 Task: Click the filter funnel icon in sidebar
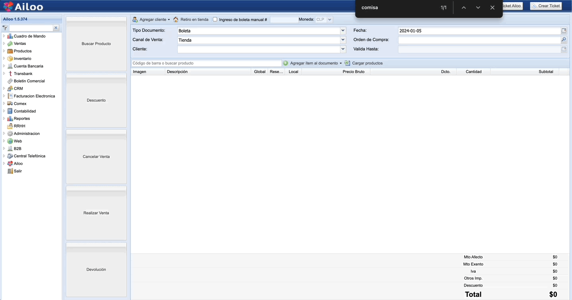point(5,28)
